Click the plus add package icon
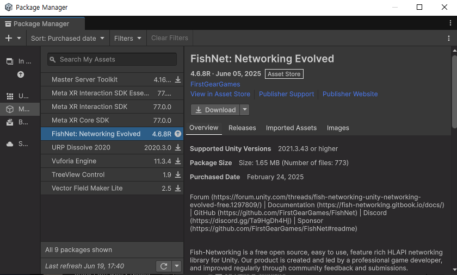The image size is (457, 275). (9, 38)
